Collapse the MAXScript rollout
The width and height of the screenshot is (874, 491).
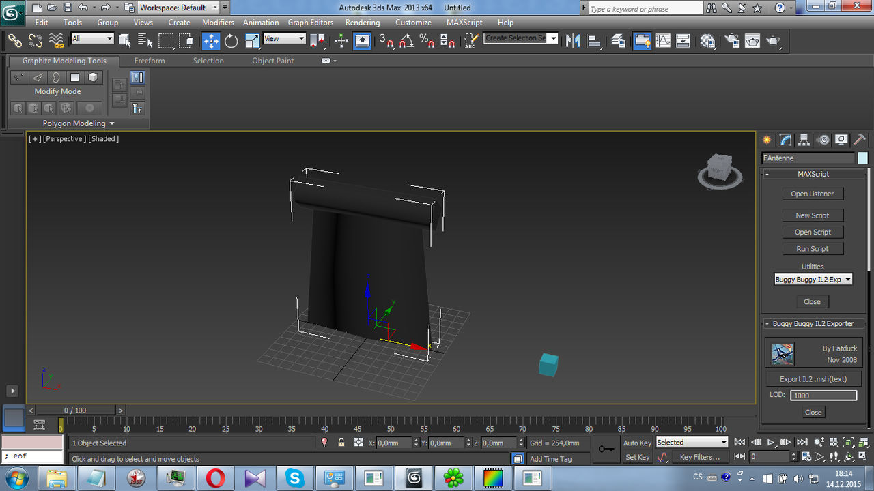pos(813,174)
